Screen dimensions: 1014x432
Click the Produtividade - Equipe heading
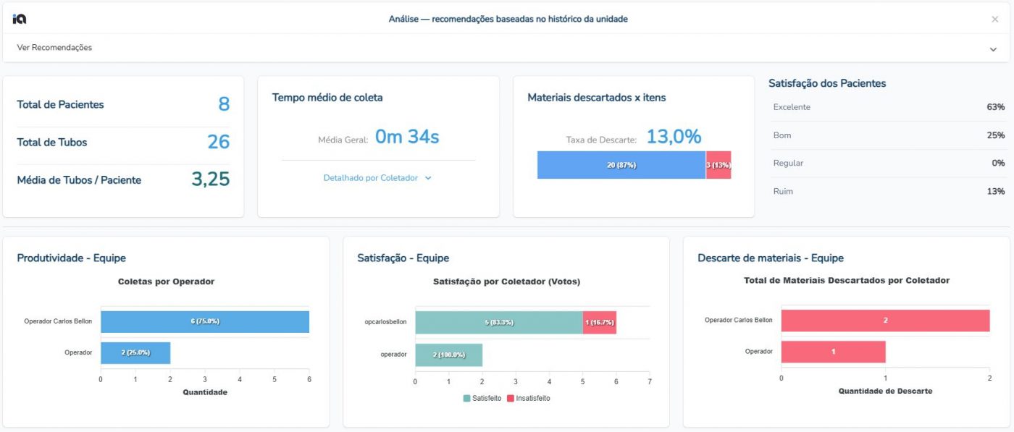coord(72,258)
